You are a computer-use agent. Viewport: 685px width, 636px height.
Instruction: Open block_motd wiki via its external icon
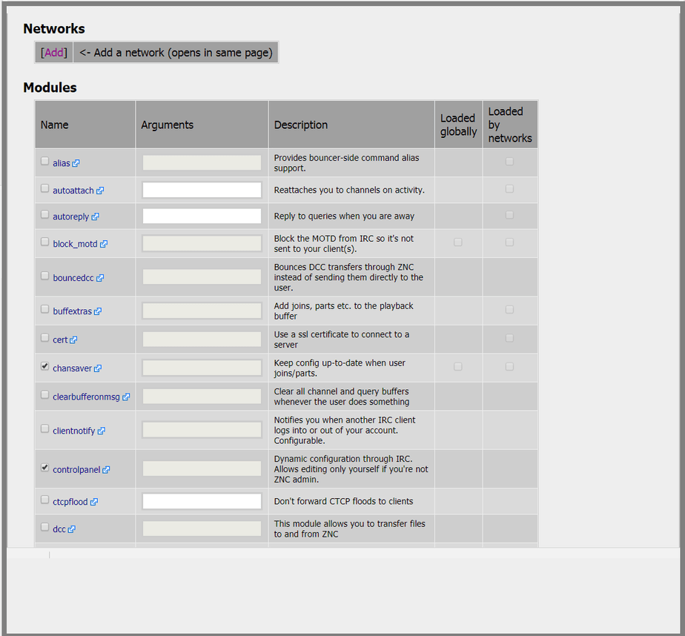coord(104,244)
